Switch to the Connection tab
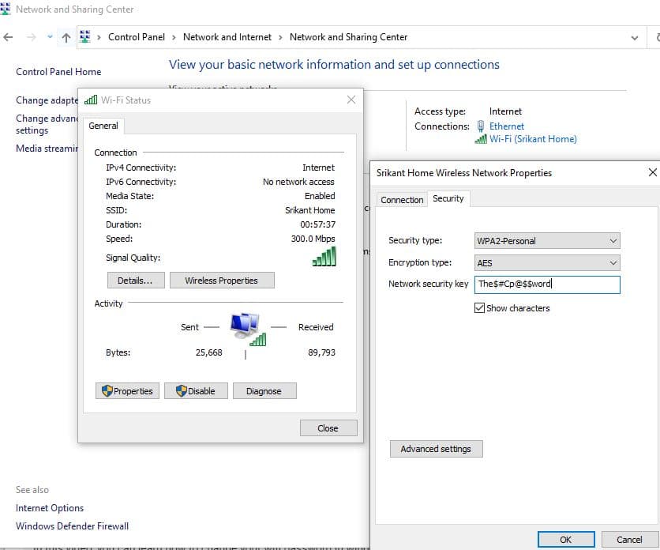Image resolution: width=660 pixels, height=550 pixels. (x=402, y=200)
